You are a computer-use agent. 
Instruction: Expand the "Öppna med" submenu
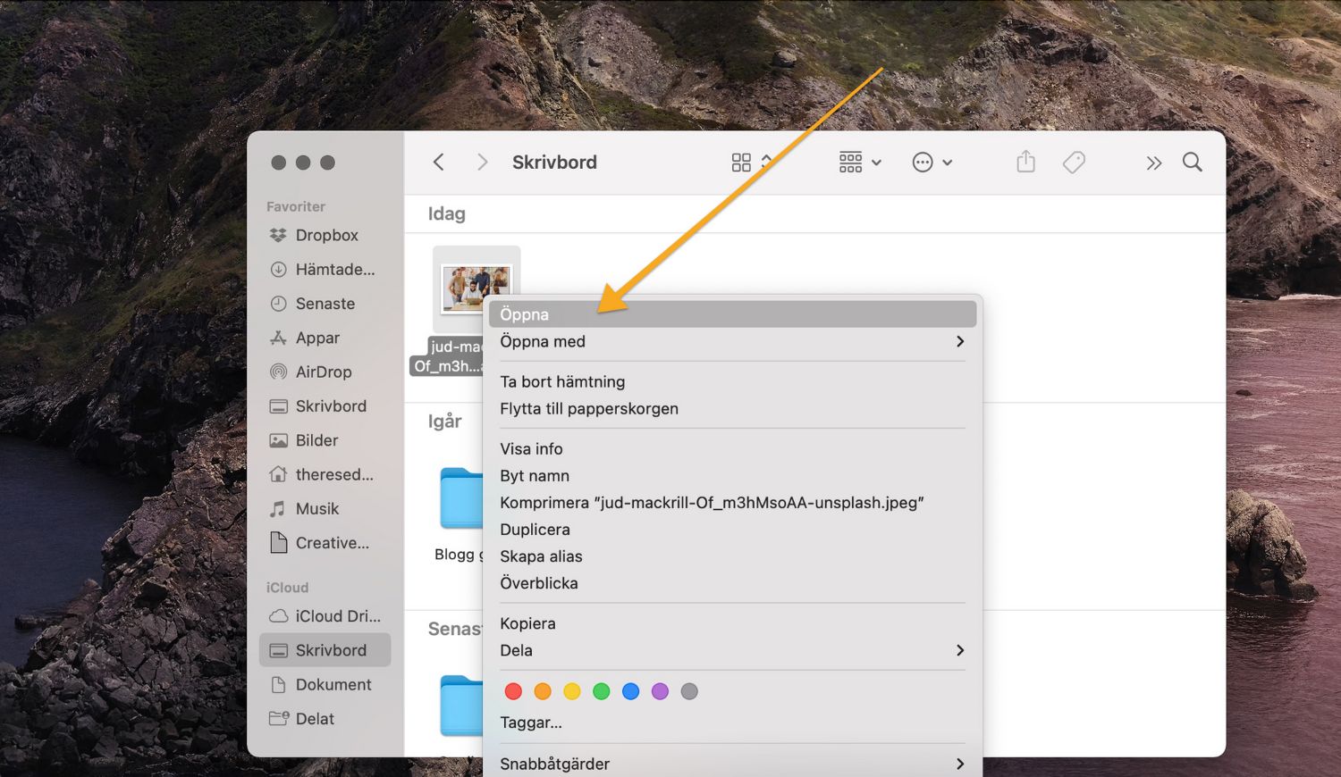click(731, 341)
